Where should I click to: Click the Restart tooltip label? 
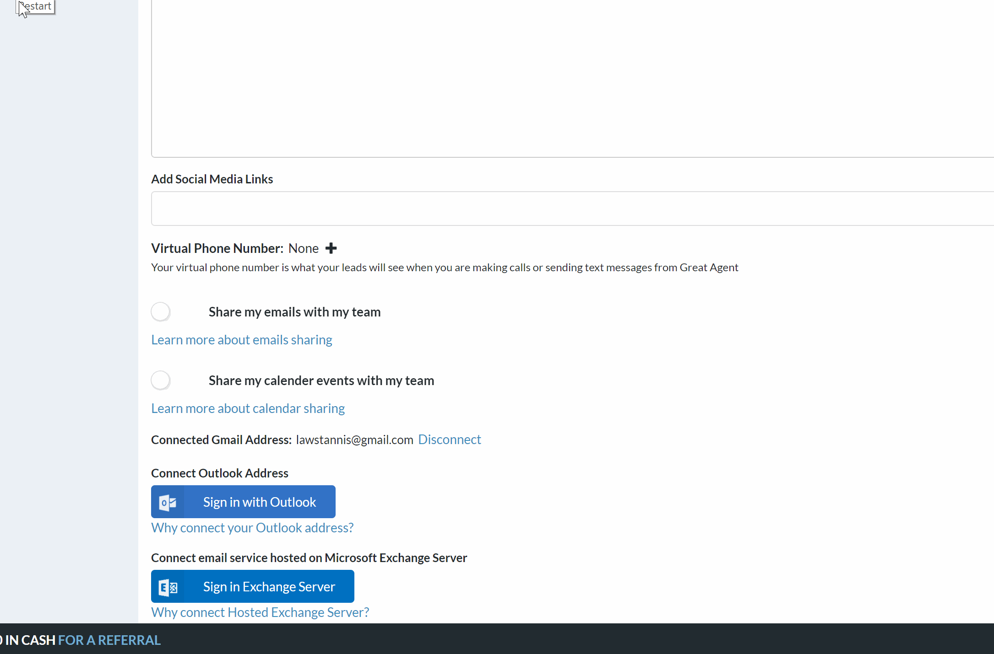pos(37,6)
